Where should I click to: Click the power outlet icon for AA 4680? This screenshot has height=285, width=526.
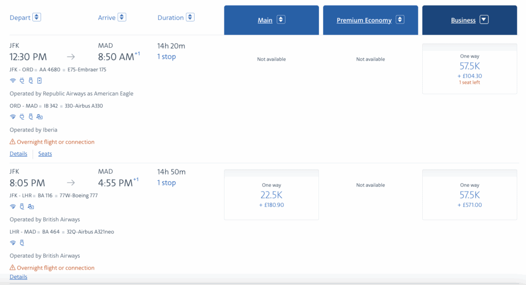(x=22, y=81)
